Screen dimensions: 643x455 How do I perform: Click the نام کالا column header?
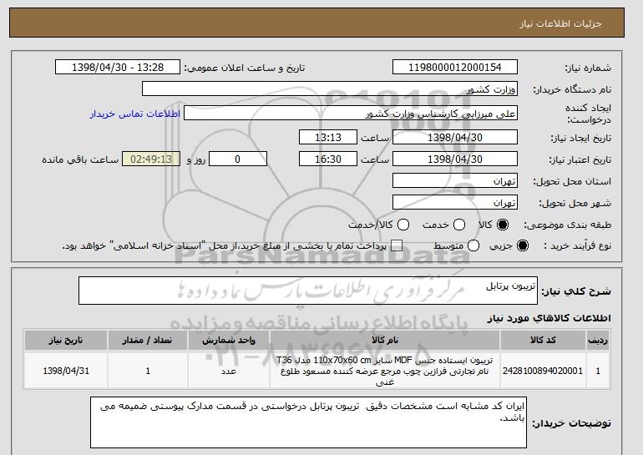[385, 341]
